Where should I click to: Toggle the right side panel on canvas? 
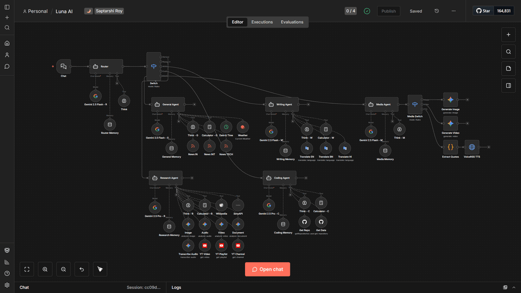point(508,86)
